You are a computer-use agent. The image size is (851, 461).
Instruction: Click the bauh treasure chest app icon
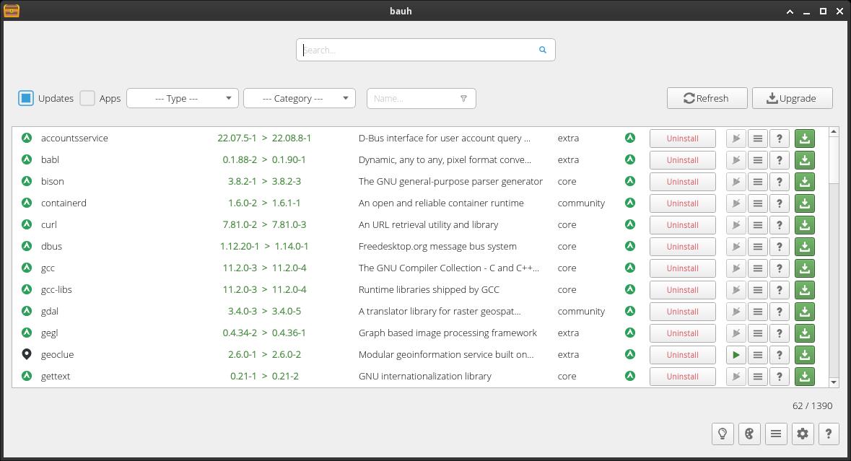(12, 10)
